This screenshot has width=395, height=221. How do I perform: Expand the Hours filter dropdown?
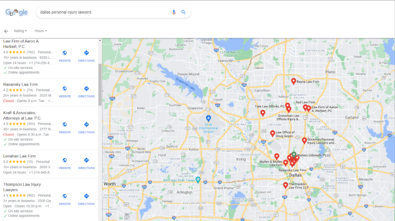(x=40, y=31)
